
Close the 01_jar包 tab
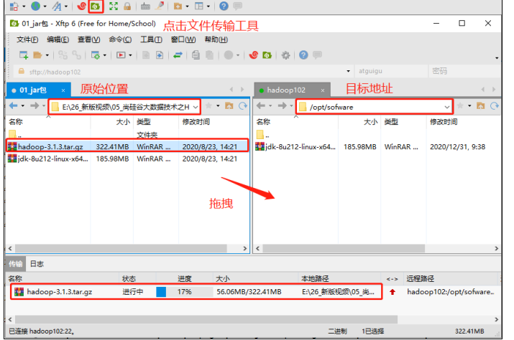click(x=63, y=90)
